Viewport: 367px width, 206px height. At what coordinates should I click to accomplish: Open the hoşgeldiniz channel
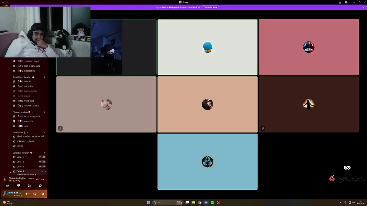click(29, 71)
